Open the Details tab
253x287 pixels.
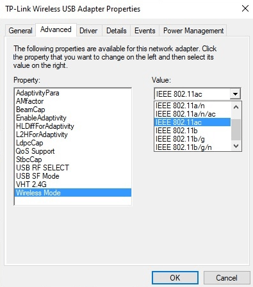(x=117, y=31)
